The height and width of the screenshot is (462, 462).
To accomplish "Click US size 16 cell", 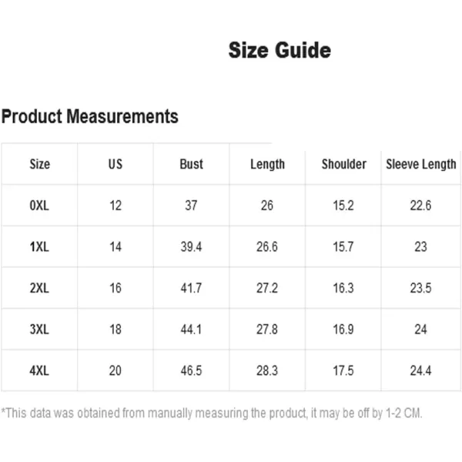I will click(115, 288).
